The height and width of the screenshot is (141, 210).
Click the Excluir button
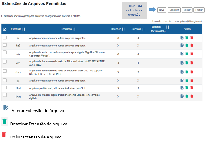(187, 10)
